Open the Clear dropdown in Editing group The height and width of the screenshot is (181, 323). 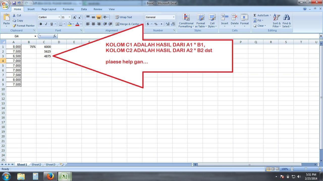pos(265,26)
